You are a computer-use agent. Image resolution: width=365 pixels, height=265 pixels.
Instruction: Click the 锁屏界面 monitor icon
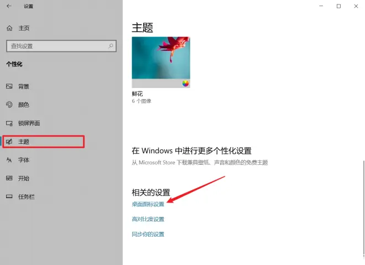pos(9,123)
